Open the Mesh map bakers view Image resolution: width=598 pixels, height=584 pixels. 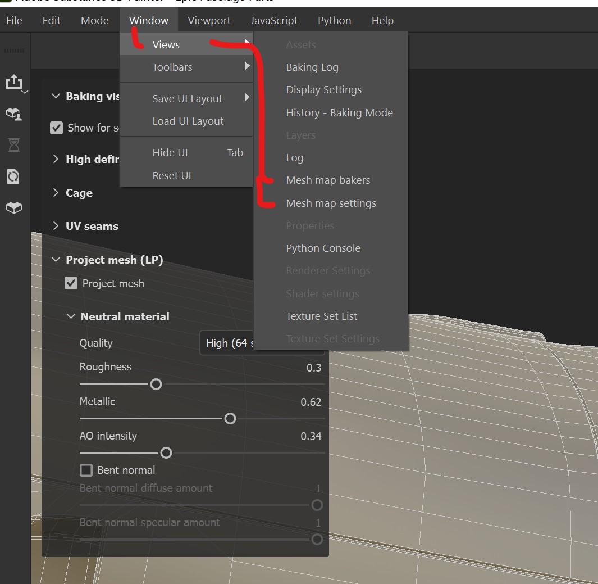click(328, 180)
